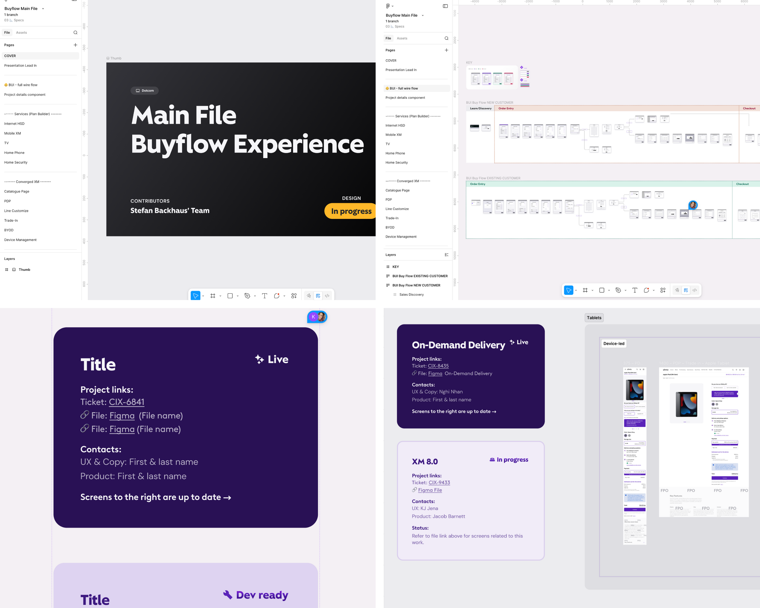Toggle Dev Mode in the right-hand toolbar
Screen dimensions: 760x608
tap(694, 290)
